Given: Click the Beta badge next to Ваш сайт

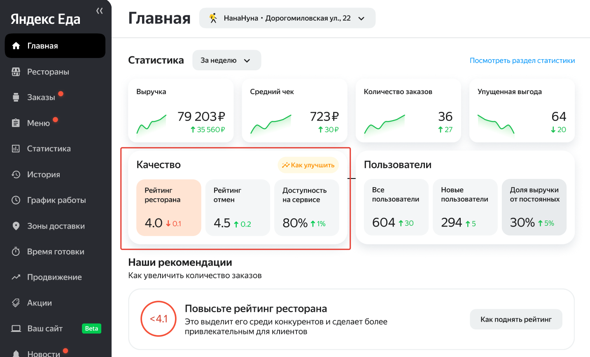Looking at the screenshot, I should coord(91,329).
